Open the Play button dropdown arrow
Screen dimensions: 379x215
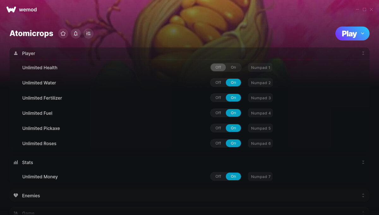pyautogui.click(x=363, y=34)
